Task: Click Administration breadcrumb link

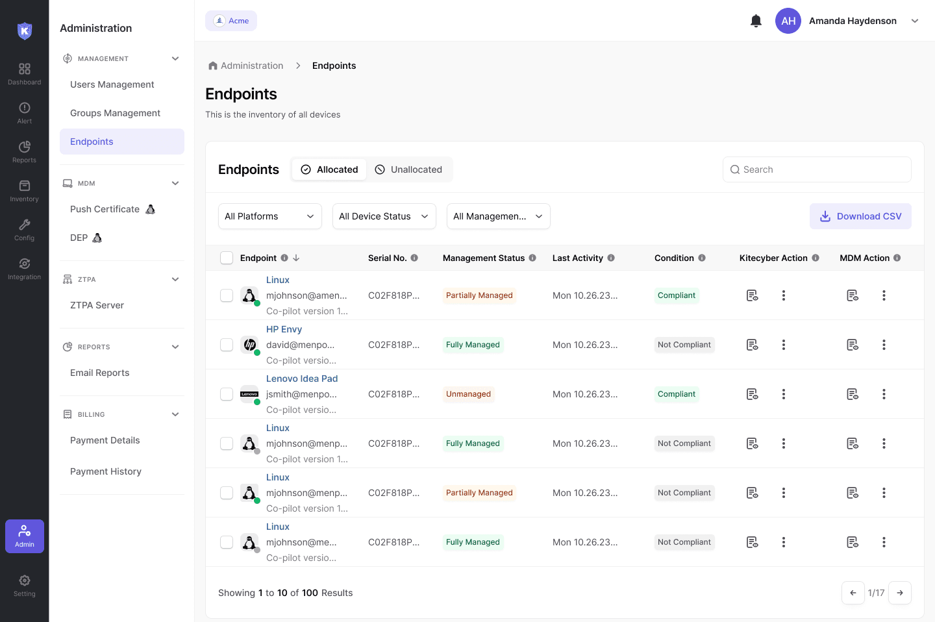Action: (x=252, y=66)
